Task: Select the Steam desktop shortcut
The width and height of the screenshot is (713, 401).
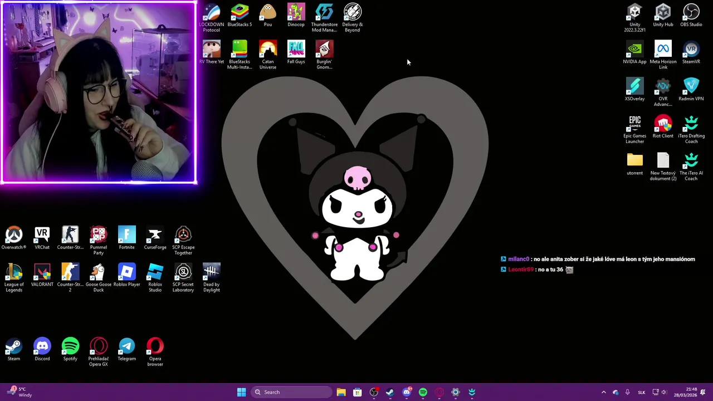Action: [14, 350]
